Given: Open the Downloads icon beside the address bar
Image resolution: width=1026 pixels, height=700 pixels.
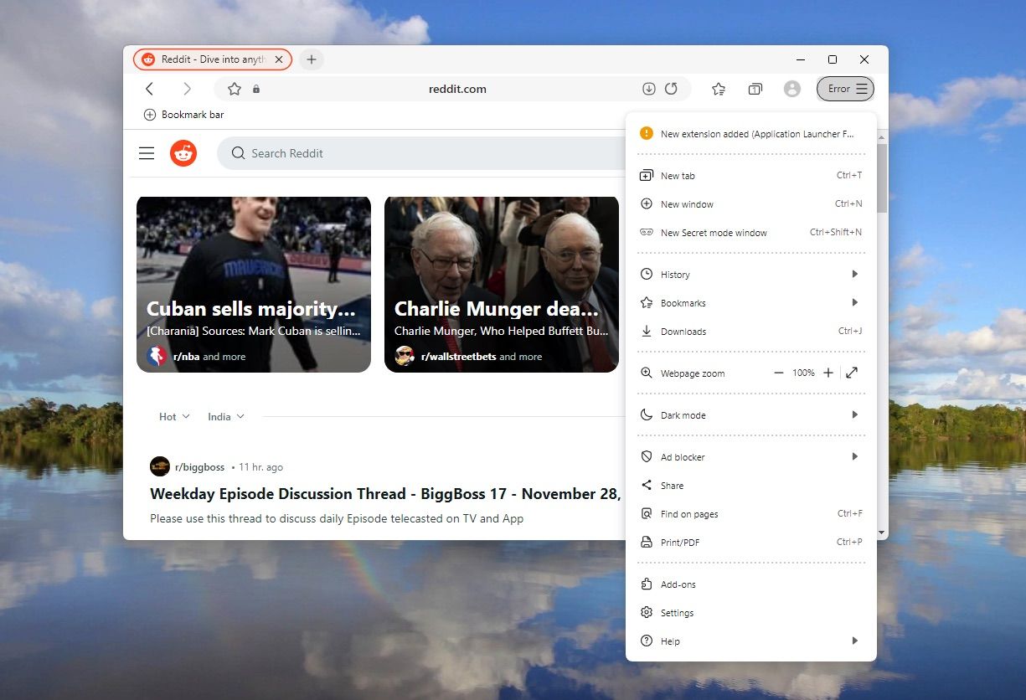Looking at the screenshot, I should 649,88.
